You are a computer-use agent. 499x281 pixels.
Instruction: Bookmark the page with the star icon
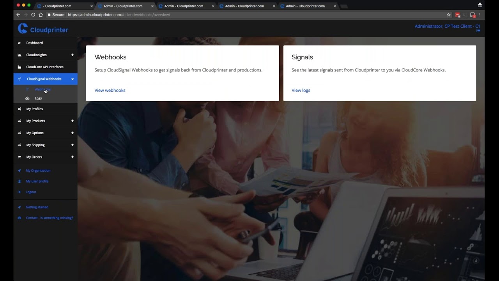click(x=449, y=15)
